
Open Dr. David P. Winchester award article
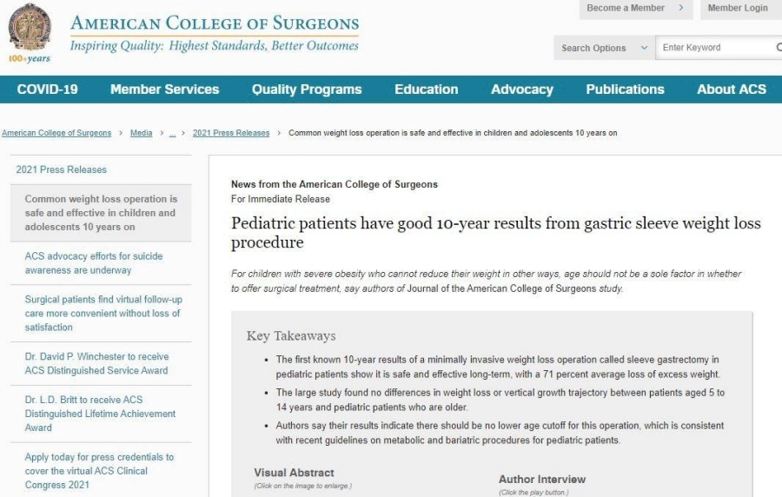pyautogui.click(x=96, y=363)
